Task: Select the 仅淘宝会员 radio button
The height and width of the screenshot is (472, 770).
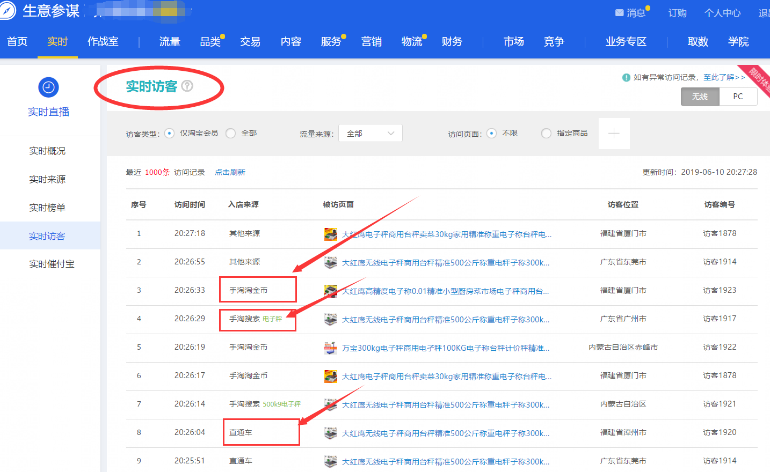Action: [x=170, y=134]
